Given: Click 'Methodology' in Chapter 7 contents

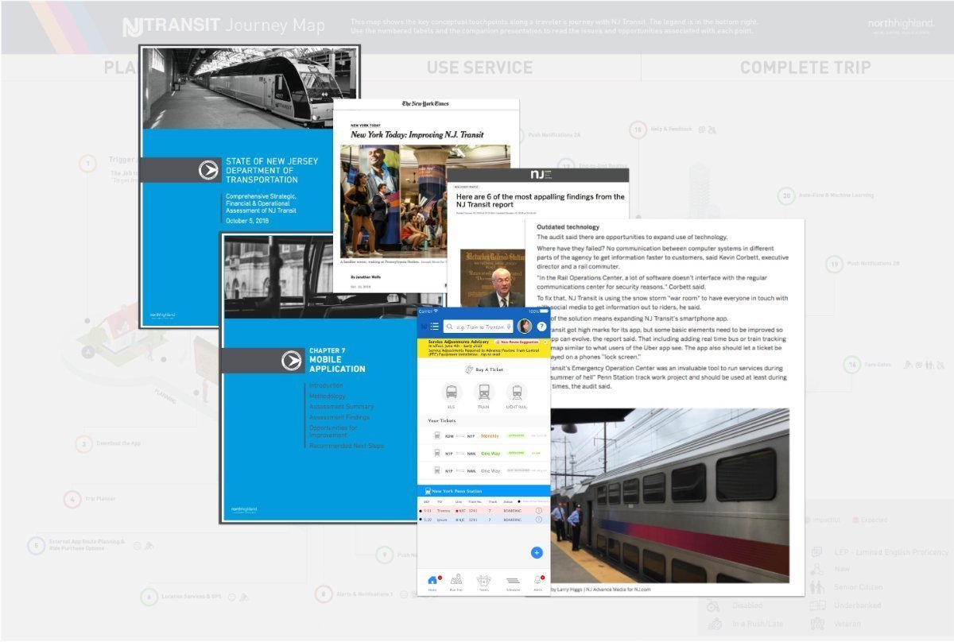Looking at the screenshot, I should [x=327, y=396].
